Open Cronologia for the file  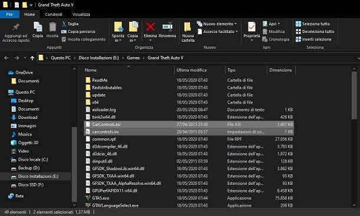click(x=276, y=39)
